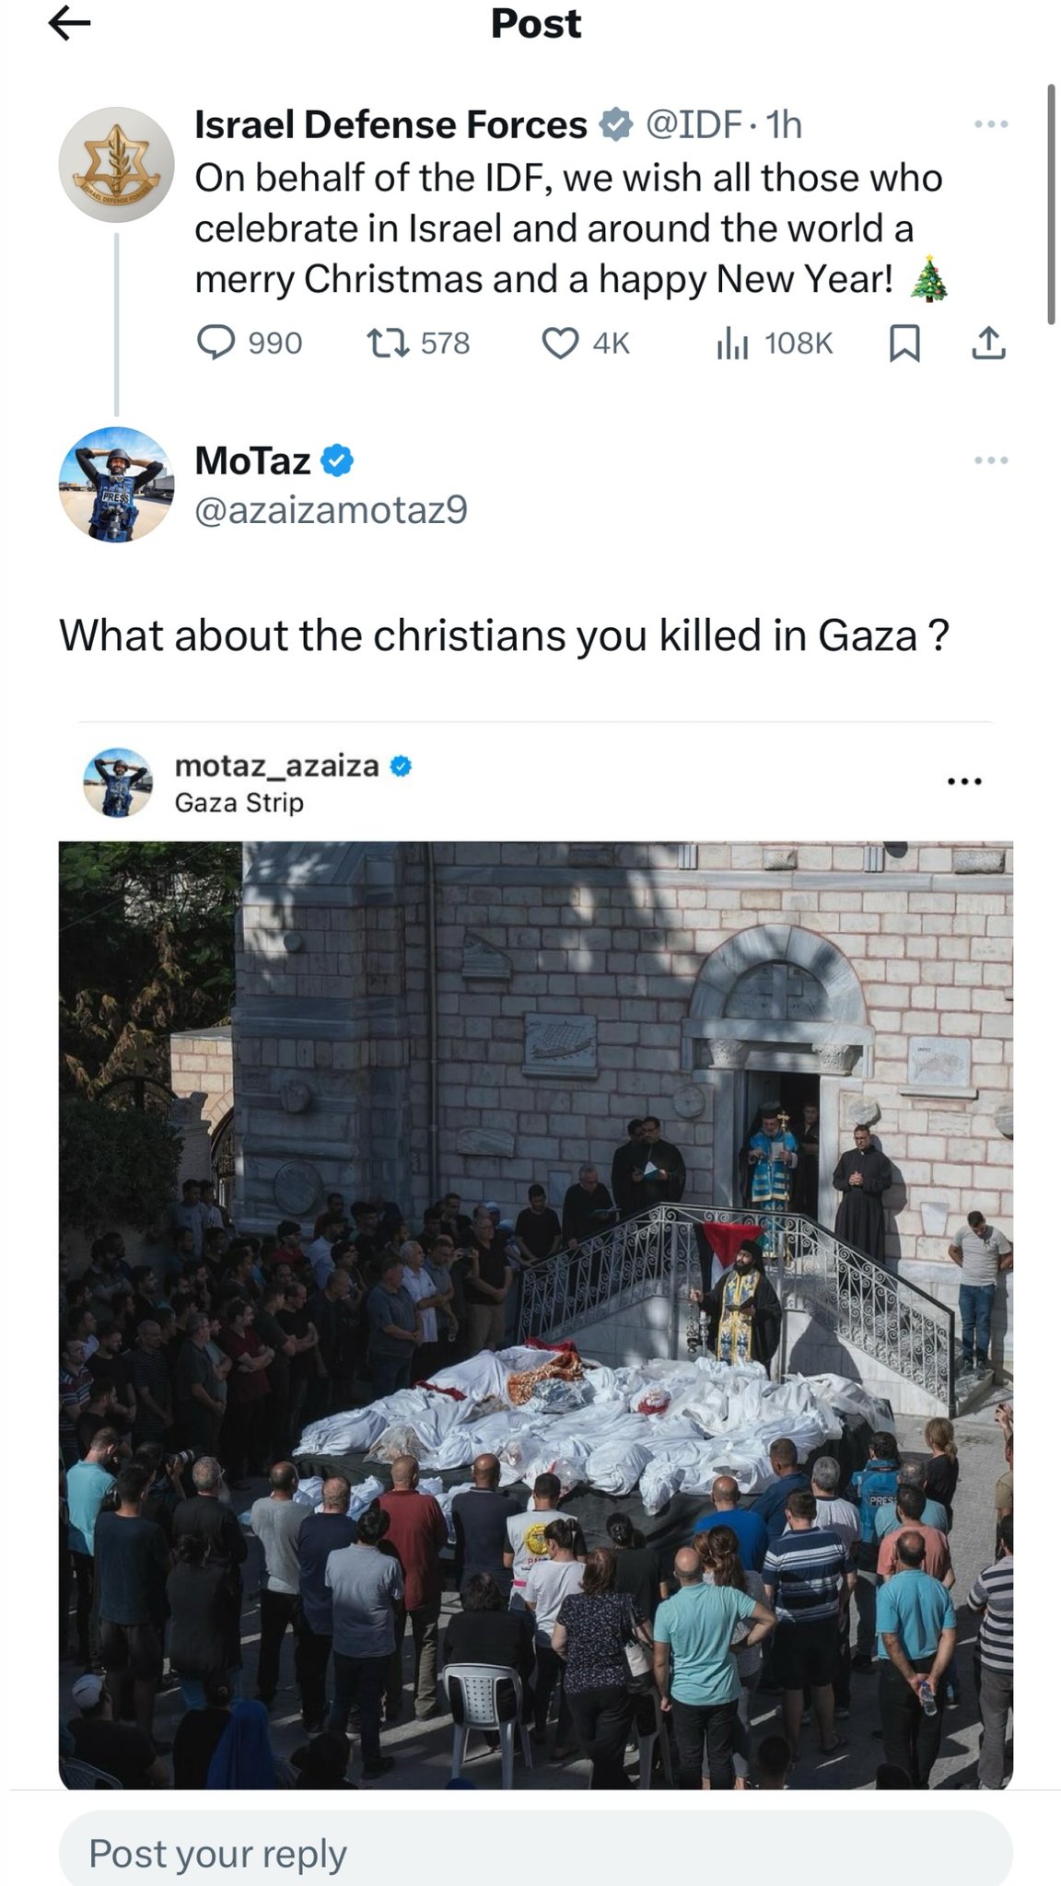
Task: Open three-dot menu on embedded motaz_azaiza post
Action: pyautogui.click(x=964, y=782)
